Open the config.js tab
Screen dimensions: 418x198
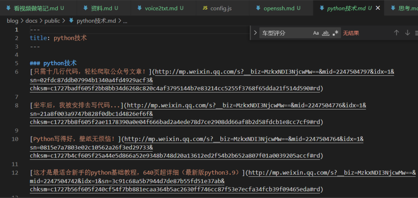223,8
